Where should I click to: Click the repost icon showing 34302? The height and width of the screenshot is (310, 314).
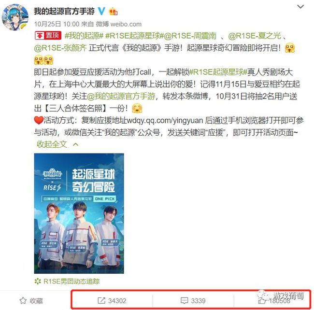pos(101,300)
